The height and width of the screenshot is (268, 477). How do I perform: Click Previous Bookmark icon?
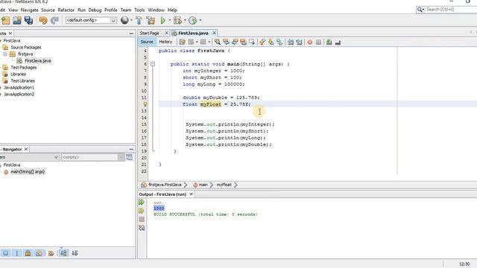[x=262, y=42]
